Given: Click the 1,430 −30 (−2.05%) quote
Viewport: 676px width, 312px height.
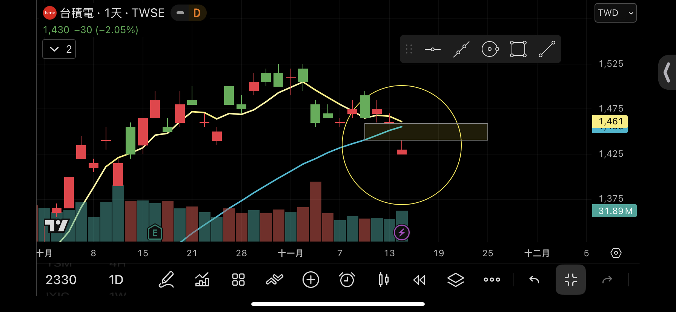Looking at the screenshot, I should click(91, 30).
